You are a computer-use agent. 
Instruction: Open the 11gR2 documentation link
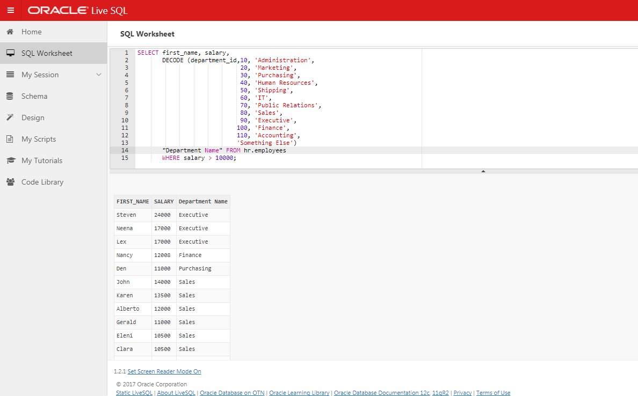[440, 393]
